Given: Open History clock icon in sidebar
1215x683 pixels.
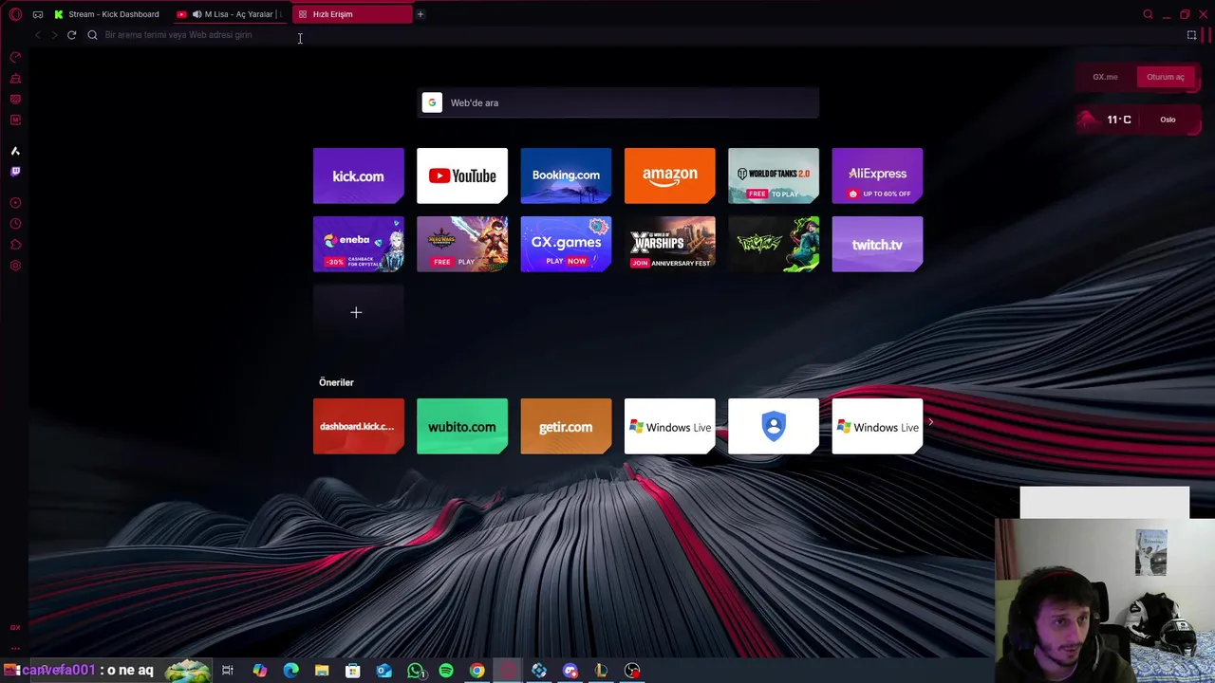Looking at the screenshot, I should [15, 224].
